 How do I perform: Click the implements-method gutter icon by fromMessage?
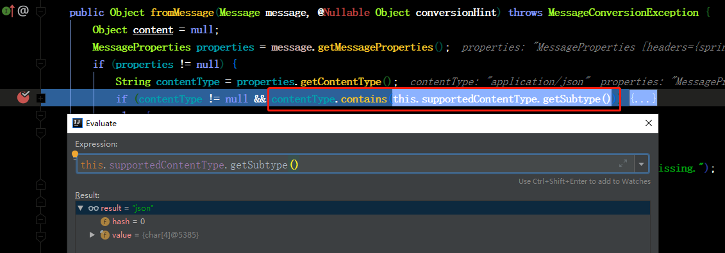[x=8, y=11]
